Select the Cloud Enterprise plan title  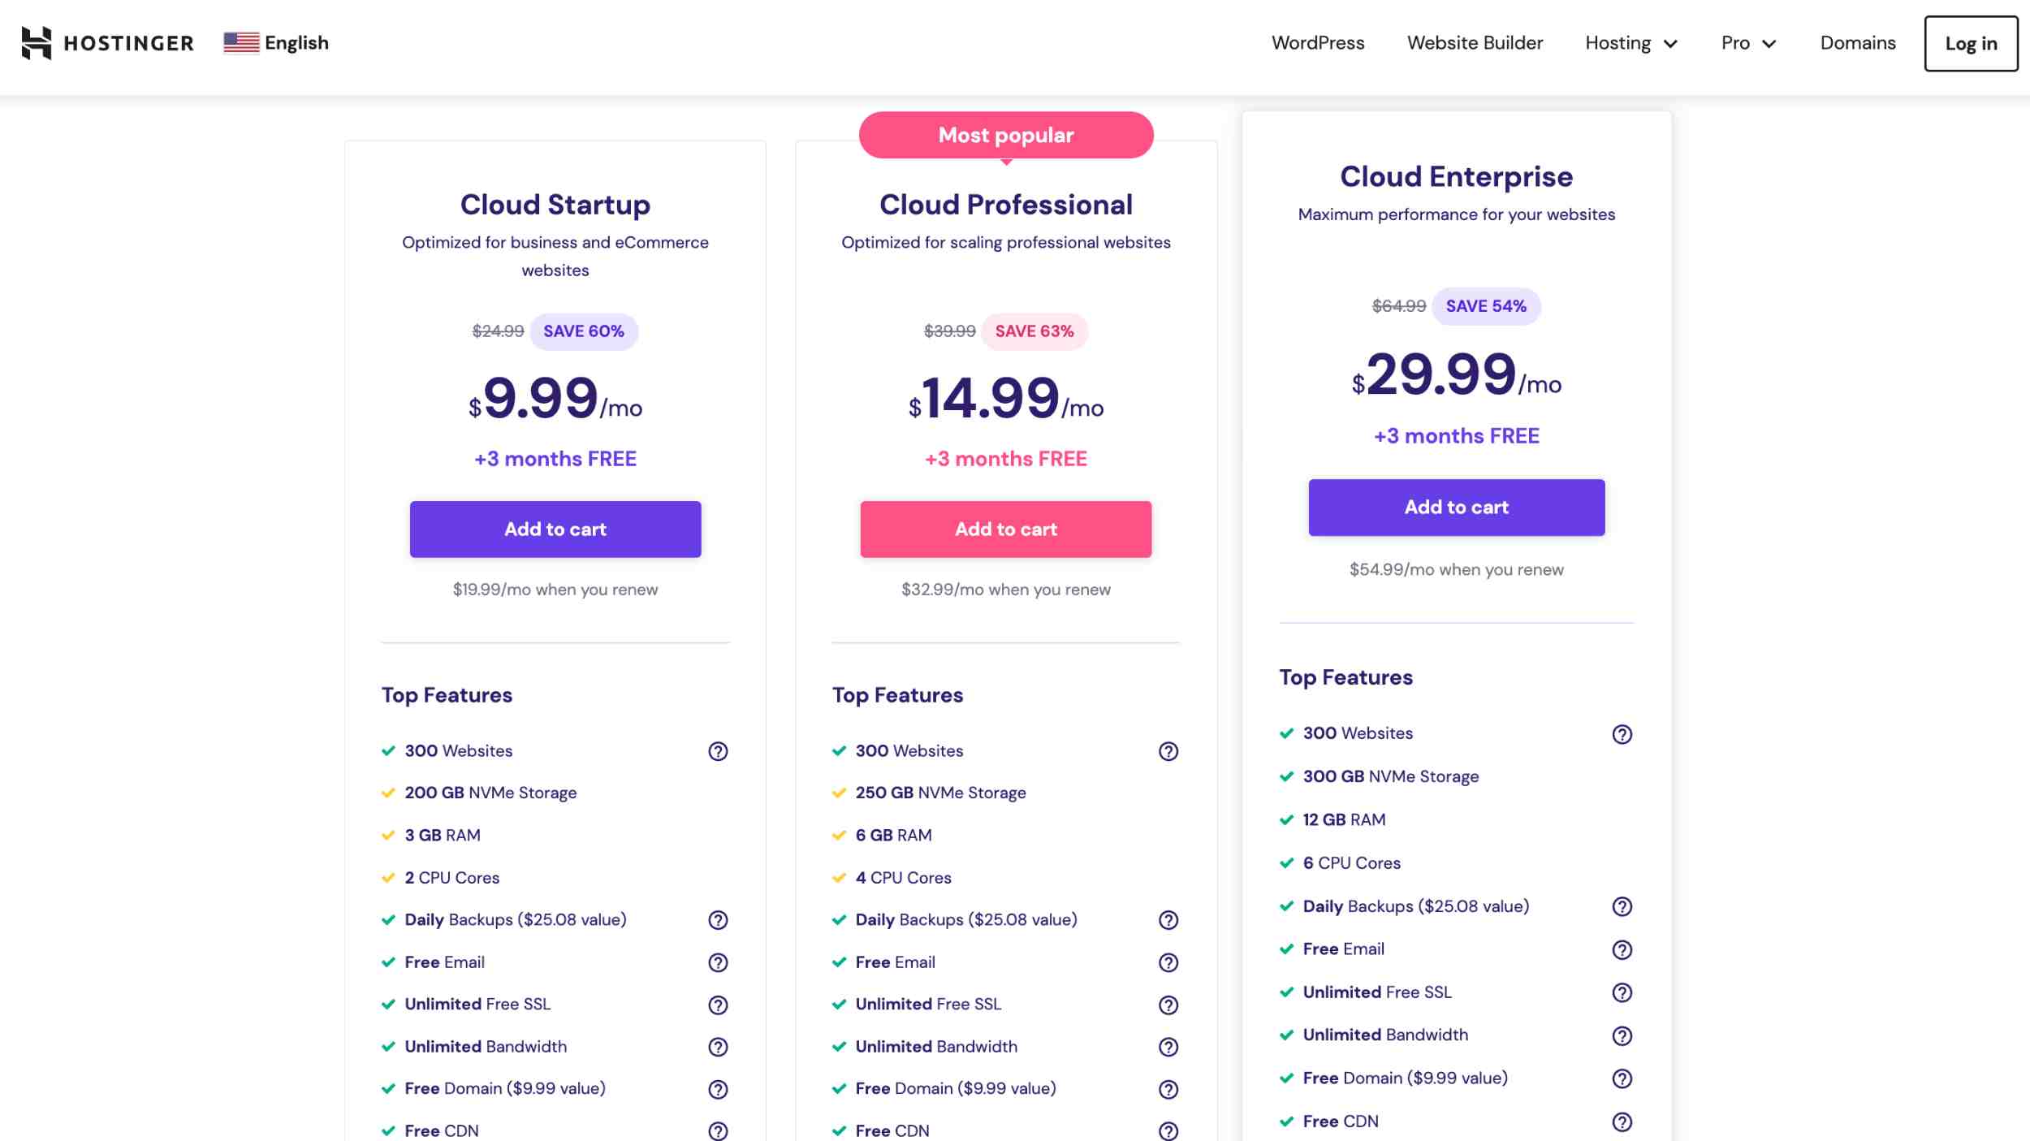tap(1457, 176)
